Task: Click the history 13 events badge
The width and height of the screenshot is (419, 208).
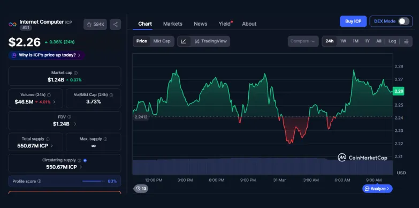Action: (x=141, y=189)
